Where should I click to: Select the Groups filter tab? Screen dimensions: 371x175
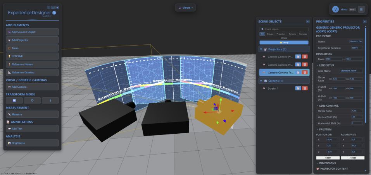[270, 34]
